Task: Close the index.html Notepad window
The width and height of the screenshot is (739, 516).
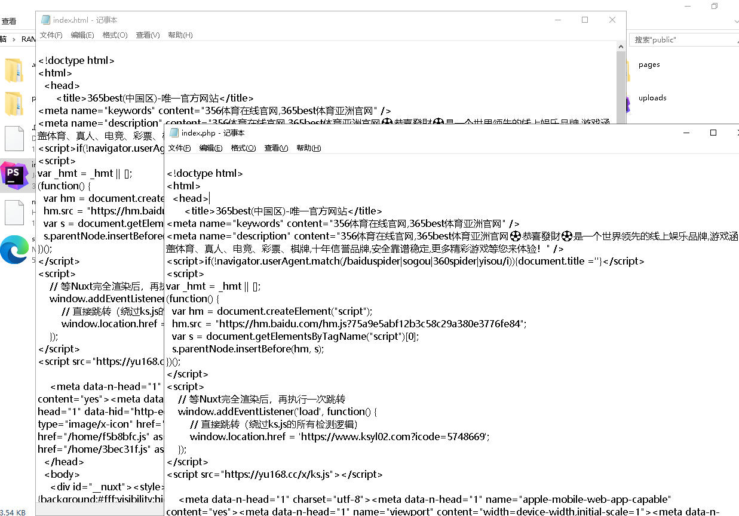Action: pos(612,20)
